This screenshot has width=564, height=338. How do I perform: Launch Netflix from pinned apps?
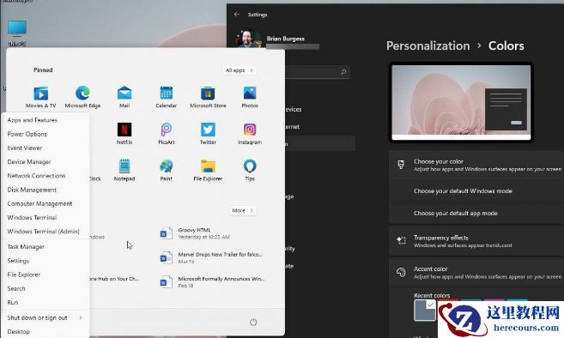124,130
